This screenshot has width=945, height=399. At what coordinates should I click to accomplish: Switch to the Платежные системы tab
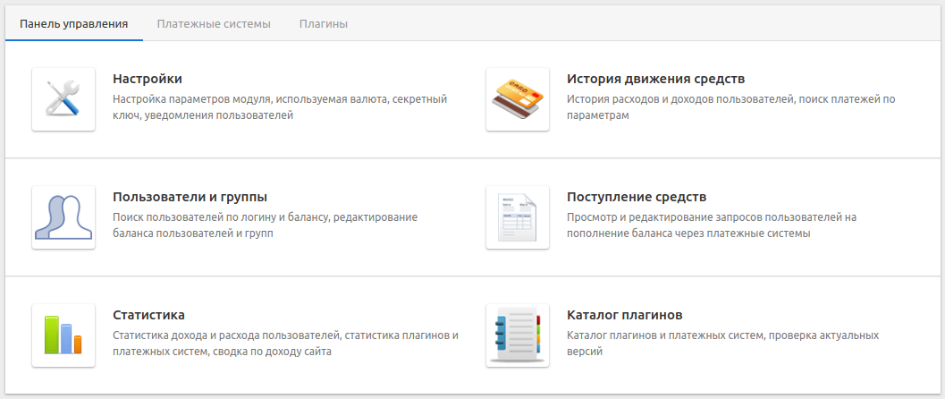coord(214,23)
